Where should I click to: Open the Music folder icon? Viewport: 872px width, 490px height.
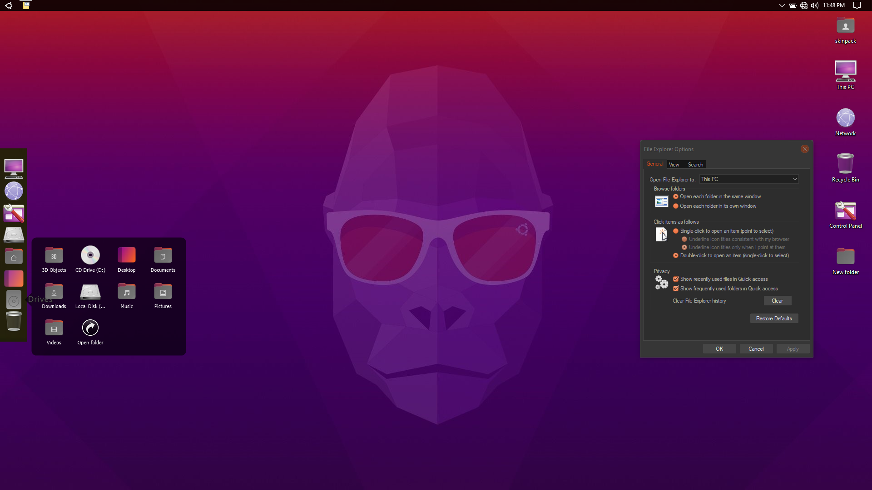(126, 292)
